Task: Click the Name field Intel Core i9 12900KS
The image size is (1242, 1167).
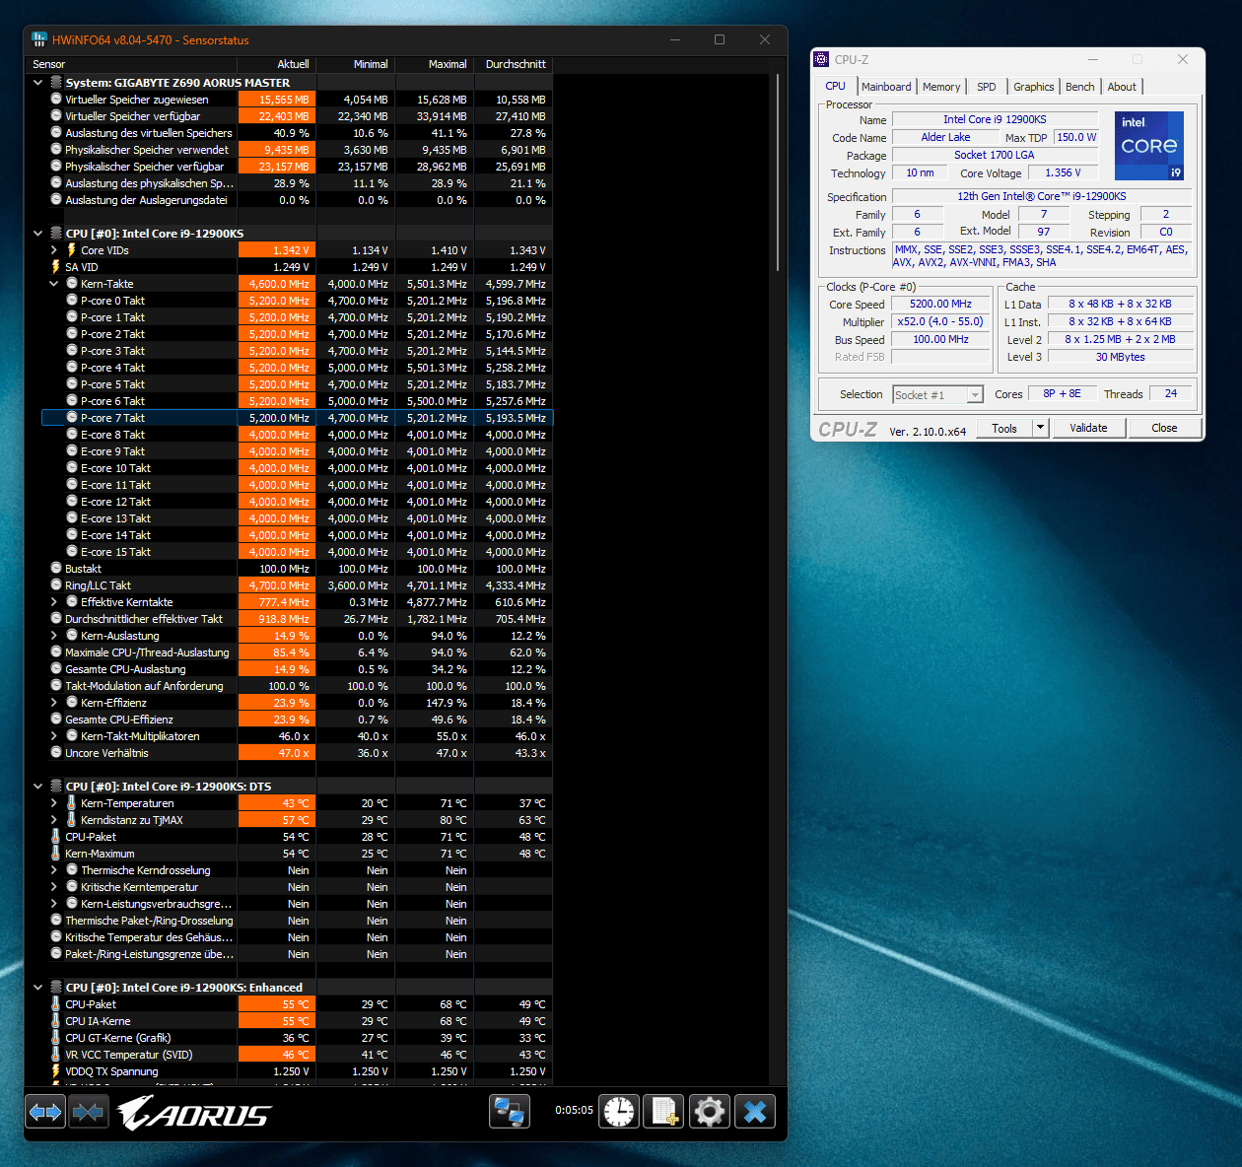Action: click(x=995, y=119)
